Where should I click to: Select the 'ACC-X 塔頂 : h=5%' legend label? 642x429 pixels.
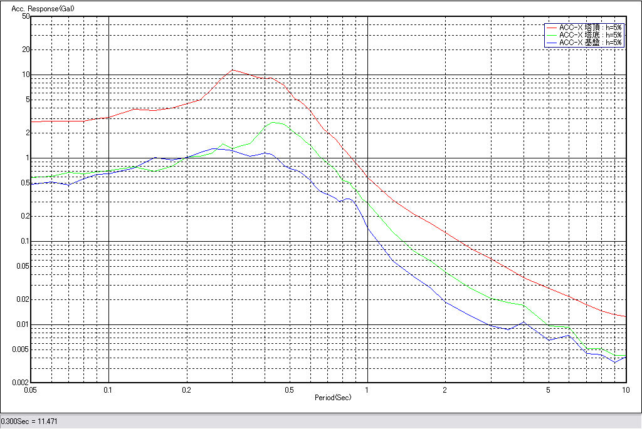click(x=591, y=28)
